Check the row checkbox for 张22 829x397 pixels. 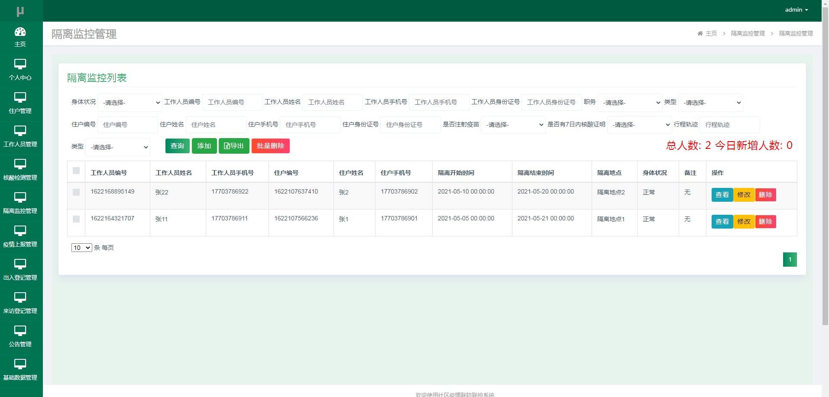click(76, 192)
